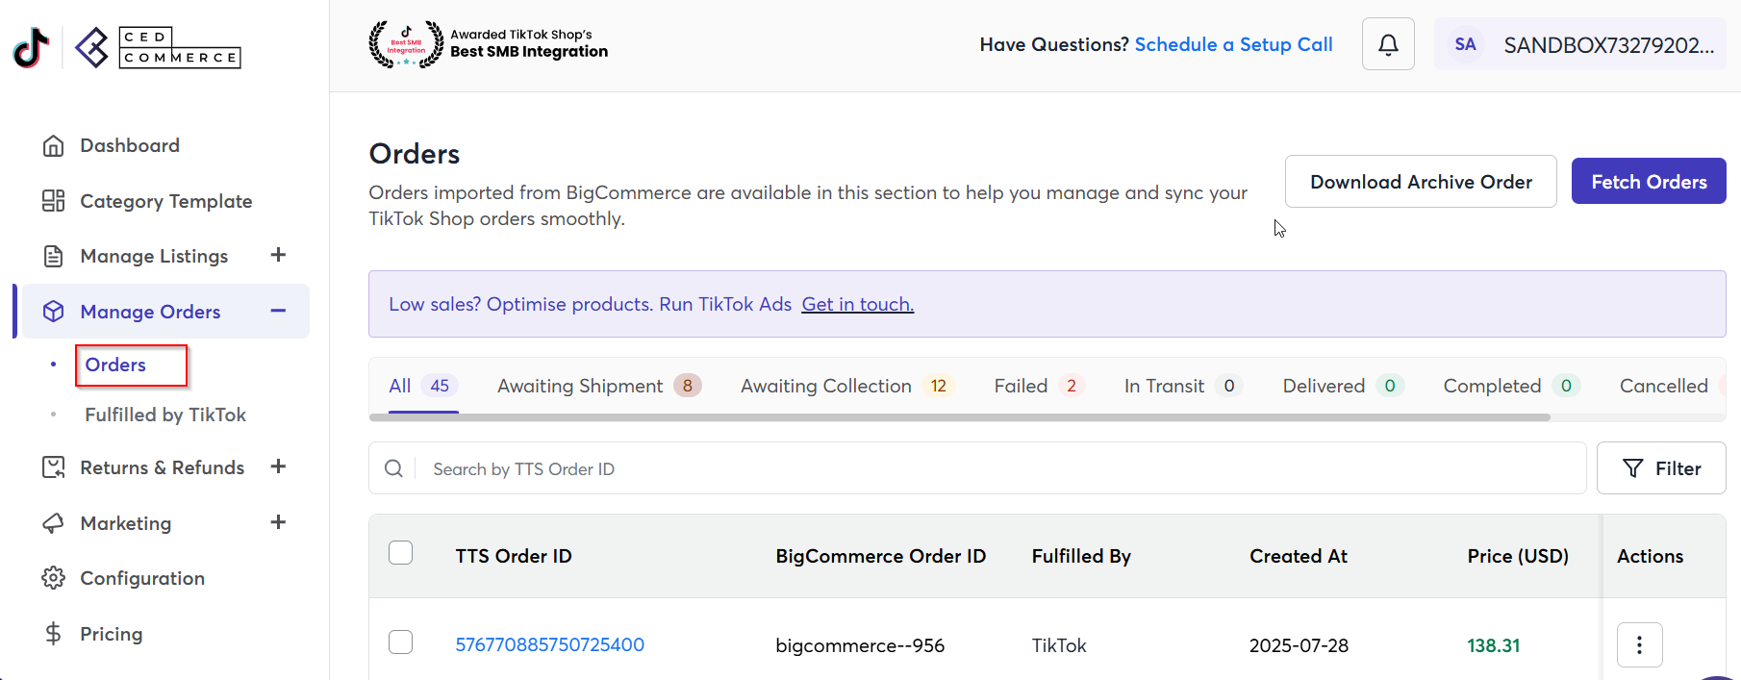The height and width of the screenshot is (680, 1741).
Task: Select Orders in the sidebar submenu
Action: [115, 365]
